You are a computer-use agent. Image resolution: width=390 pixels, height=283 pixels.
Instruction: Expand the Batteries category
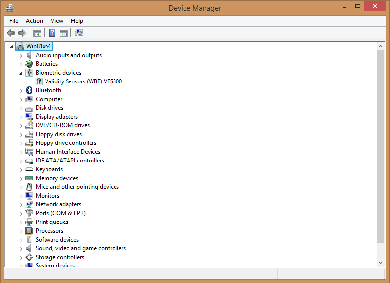[x=21, y=64]
